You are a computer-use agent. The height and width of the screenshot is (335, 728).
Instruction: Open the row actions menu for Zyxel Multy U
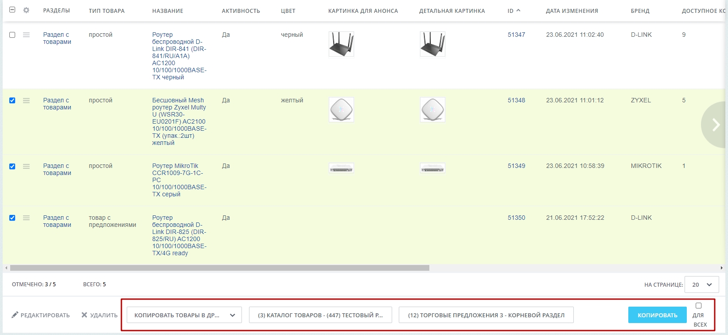coord(26,101)
